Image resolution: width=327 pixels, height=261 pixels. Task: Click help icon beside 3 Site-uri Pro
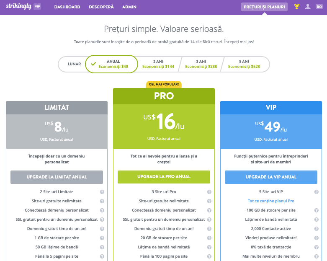pyautogui.click(x=209, y=192)
